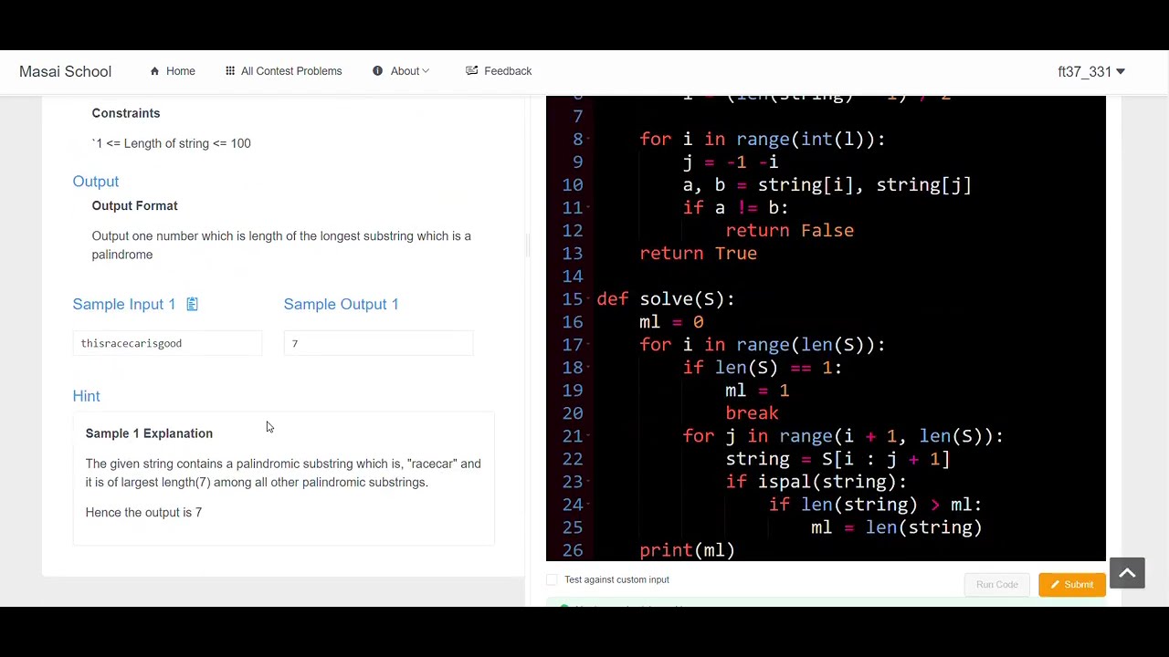
Task: Enable Test against custom input checkbox
Action: click(x=552, y=579)
